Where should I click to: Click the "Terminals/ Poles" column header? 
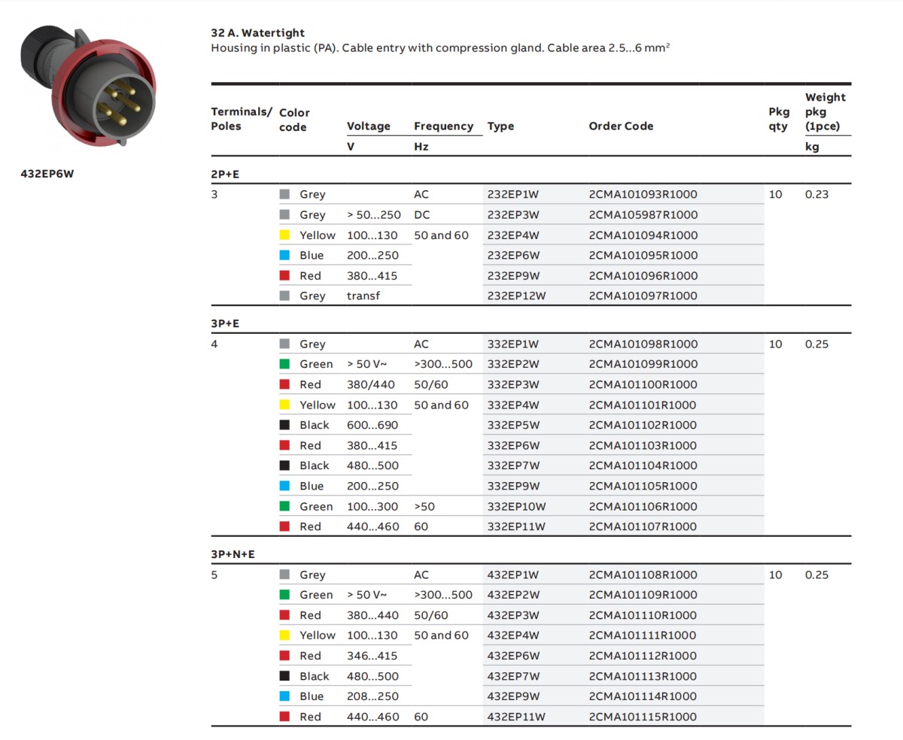[x=241, y=119]
